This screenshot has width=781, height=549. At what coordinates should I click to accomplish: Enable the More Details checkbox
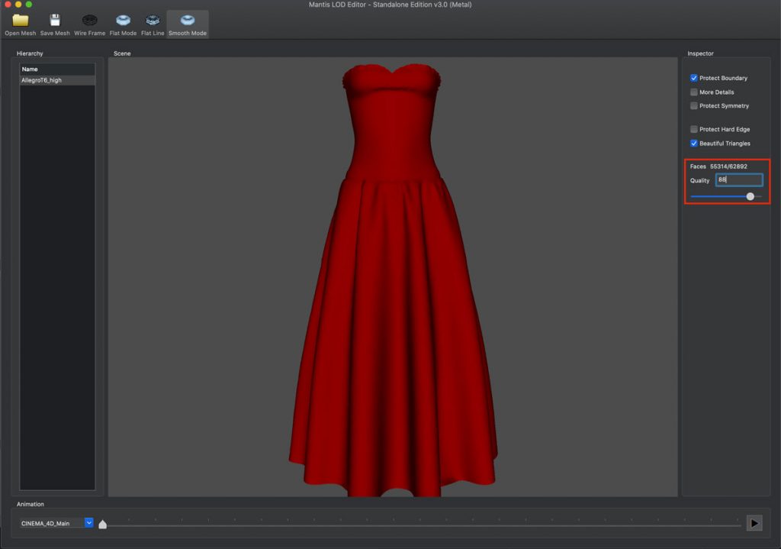pos(694,92)
